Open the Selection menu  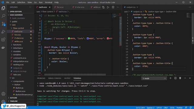[21, 2]
